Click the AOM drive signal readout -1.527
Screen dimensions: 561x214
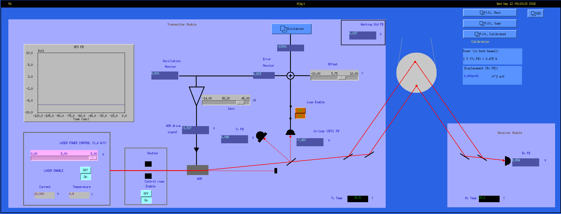coord(195,130)
